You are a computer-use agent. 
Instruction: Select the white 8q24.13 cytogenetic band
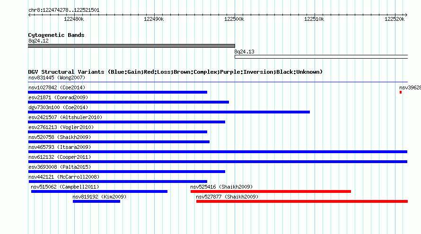coord(321,57)
